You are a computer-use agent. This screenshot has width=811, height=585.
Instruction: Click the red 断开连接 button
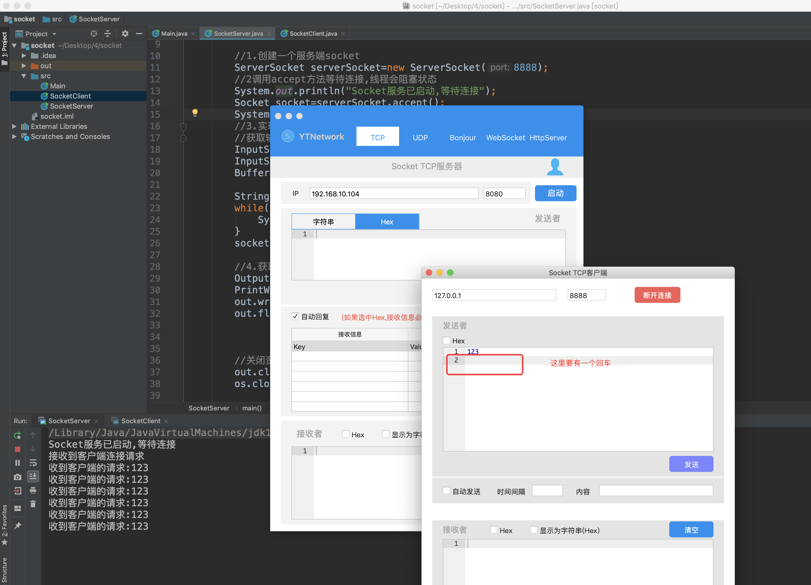point(657,295)
